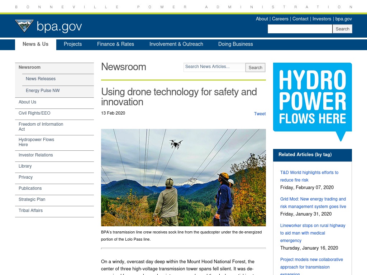Screen dimensions: 367x275
Task: Open the Contact link
Action: coord(300,19)
